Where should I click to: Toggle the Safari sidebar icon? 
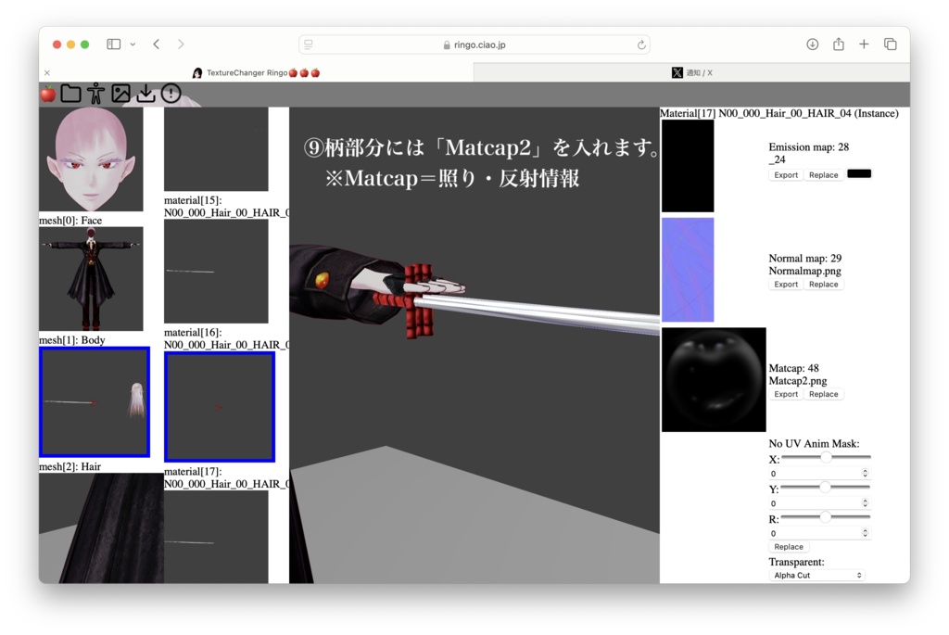coord(112,44)
